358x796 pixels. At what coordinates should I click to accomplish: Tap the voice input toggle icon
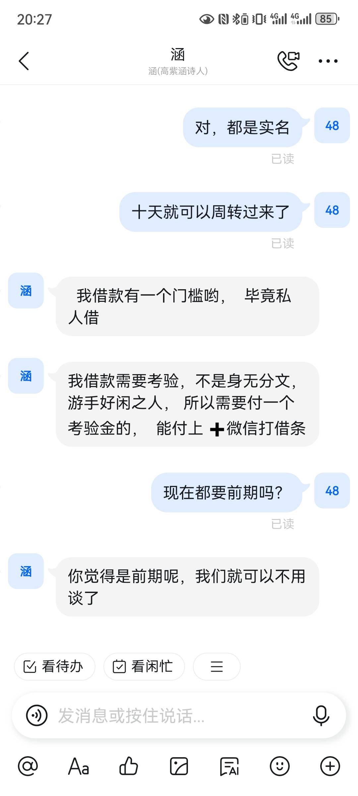point(37,715)
